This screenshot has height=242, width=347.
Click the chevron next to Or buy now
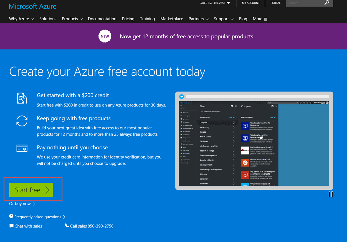[34, 204]
